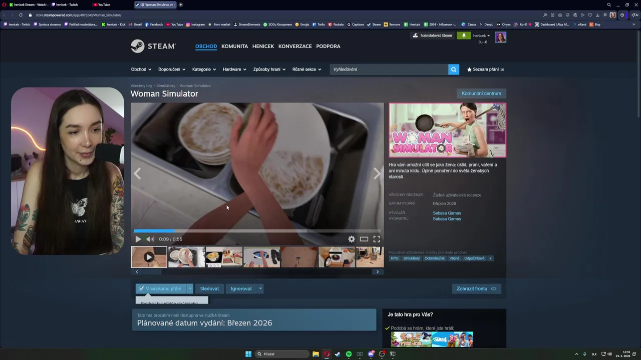Image resolution: width=641 pixels, height=360 pixels.
Task: Expand the Obchod store menu
Action: tap(142, 69)
